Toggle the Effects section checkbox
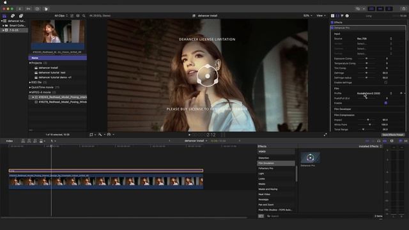409x230 pixels. point(332,23)
